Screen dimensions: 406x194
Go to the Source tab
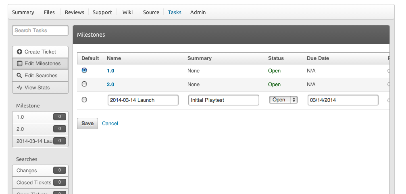[x=151, y=12]
